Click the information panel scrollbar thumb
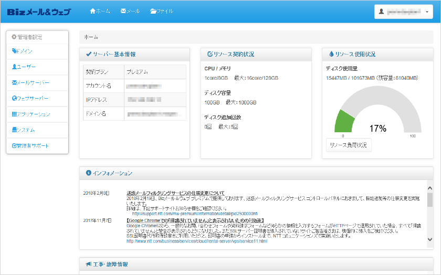Viewport: 441px width, 275px height. [430, 199]
